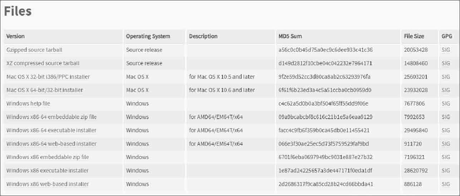The height and width of the screenshot is (196, 460).
Task: Open Windows x86-64 web-based installer link
Action: (x=52, y=144)
